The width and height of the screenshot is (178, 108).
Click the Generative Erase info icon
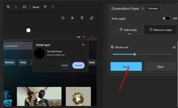click(x=143, y=9)
